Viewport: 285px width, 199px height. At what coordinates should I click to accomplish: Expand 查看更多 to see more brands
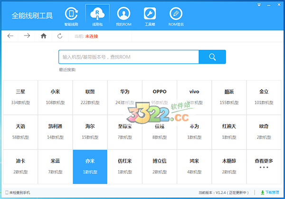(x=264, y=163)
